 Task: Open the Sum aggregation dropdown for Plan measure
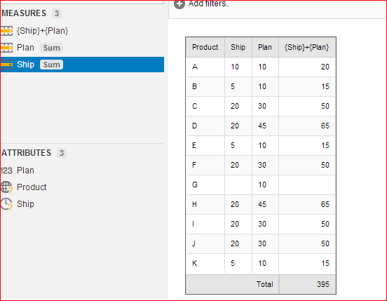click(x=52, y=48)
